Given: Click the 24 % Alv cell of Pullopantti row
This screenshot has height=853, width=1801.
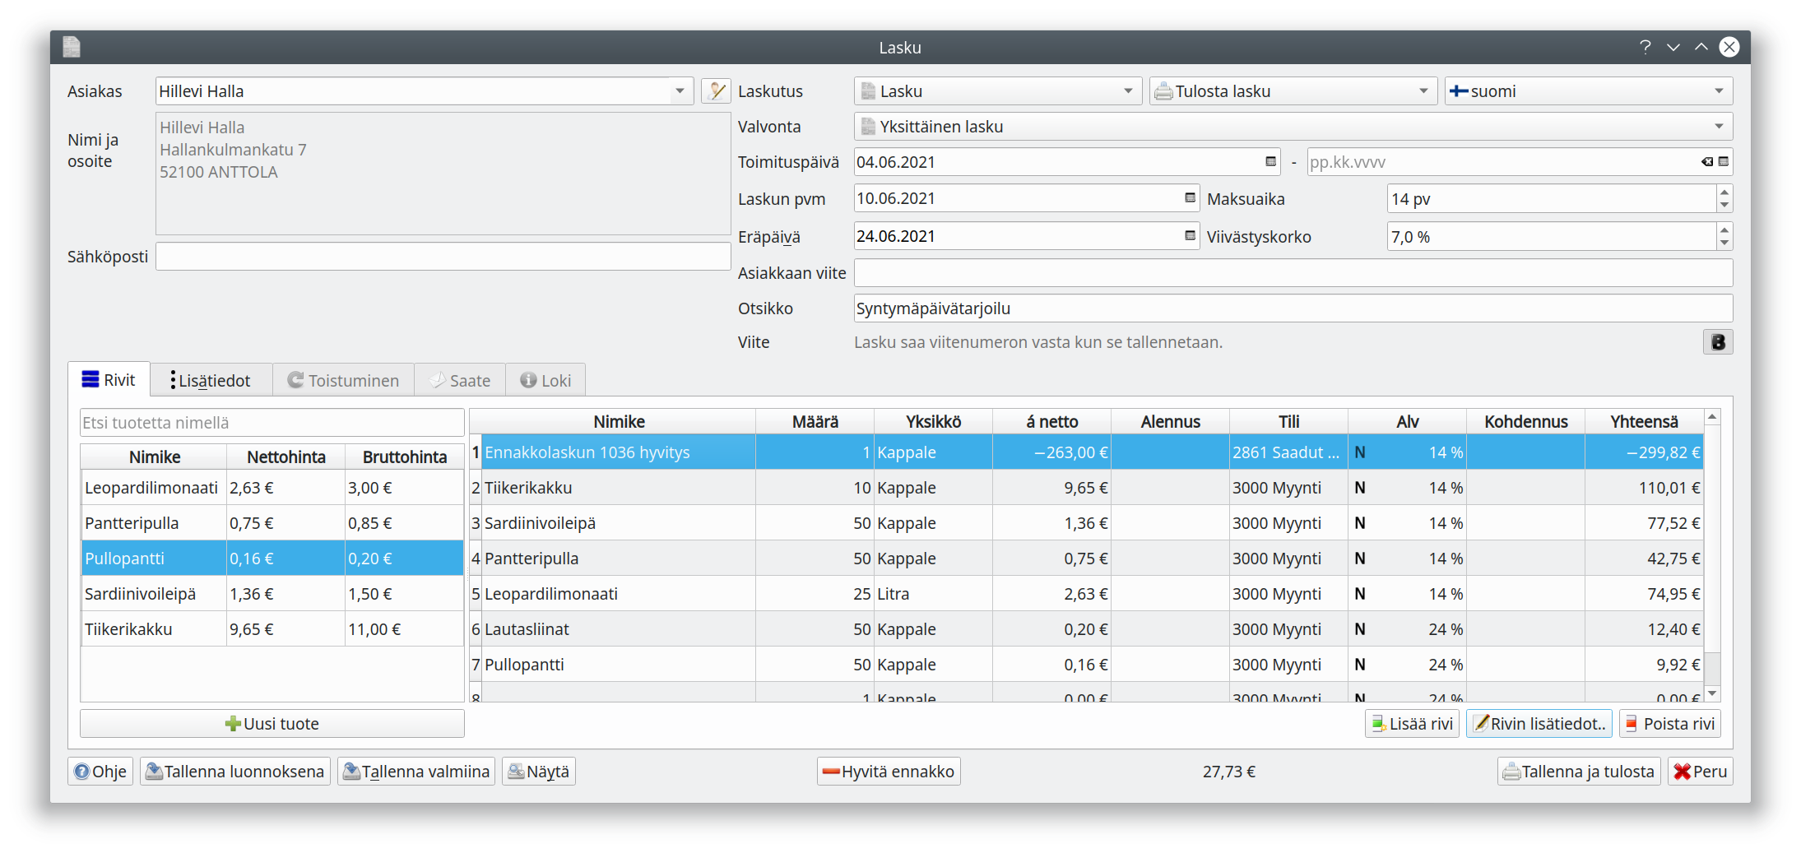Looking at the screenshot, I should click(1407, 665).
